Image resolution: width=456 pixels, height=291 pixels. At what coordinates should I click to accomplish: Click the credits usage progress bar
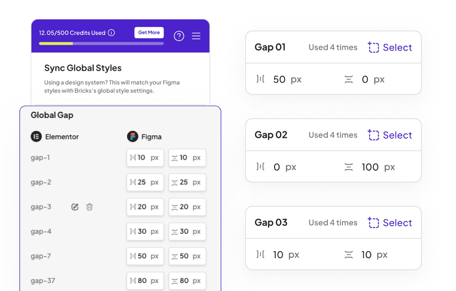point(101,44)
